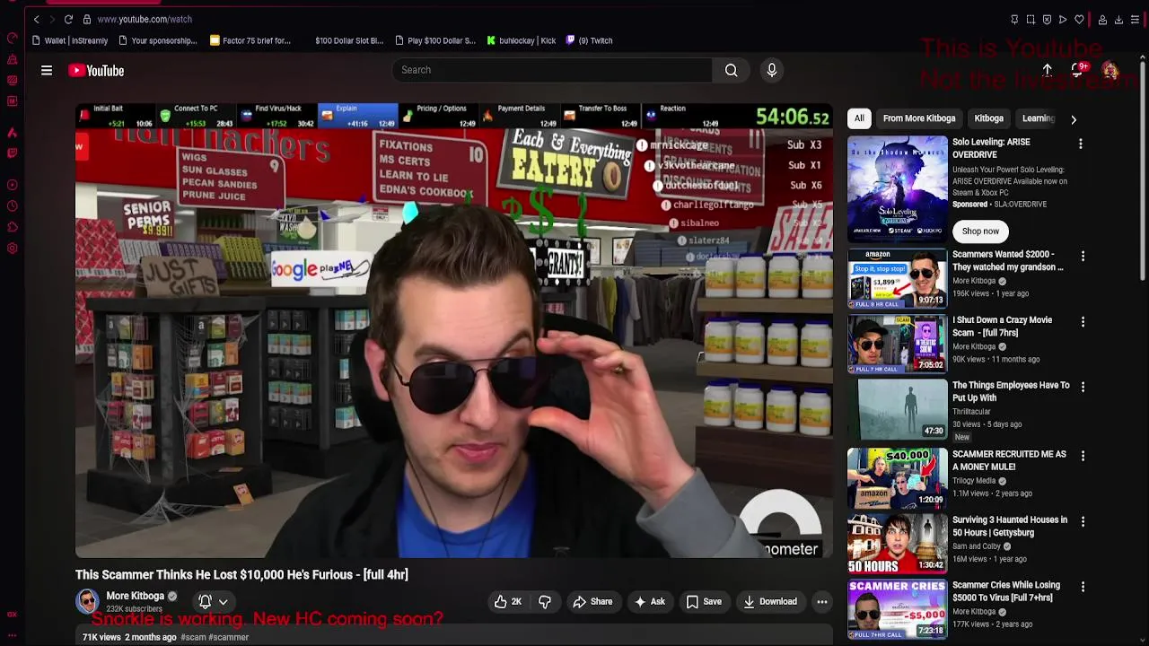Open the account avatar menu
The height and width of the screenshot is (646, 1149).
pos(1110,70)
